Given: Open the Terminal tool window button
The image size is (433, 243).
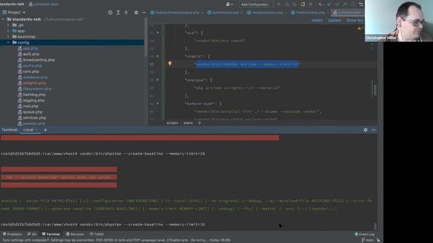Looking at the screenshot, I should click(x=51, y=234).
